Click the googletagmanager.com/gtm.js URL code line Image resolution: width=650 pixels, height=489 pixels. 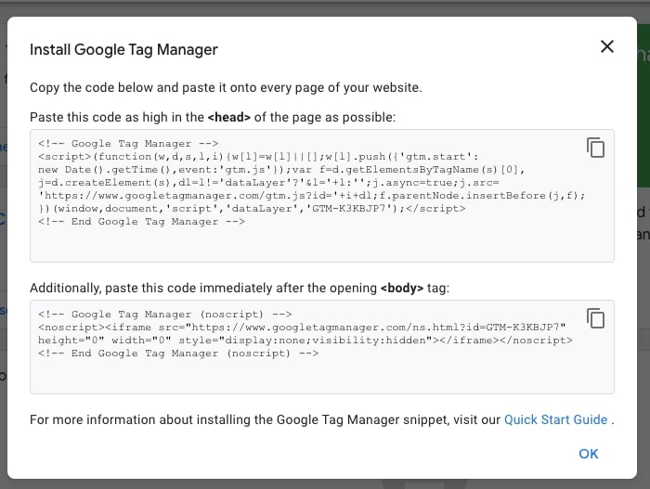tap(312, 196)
